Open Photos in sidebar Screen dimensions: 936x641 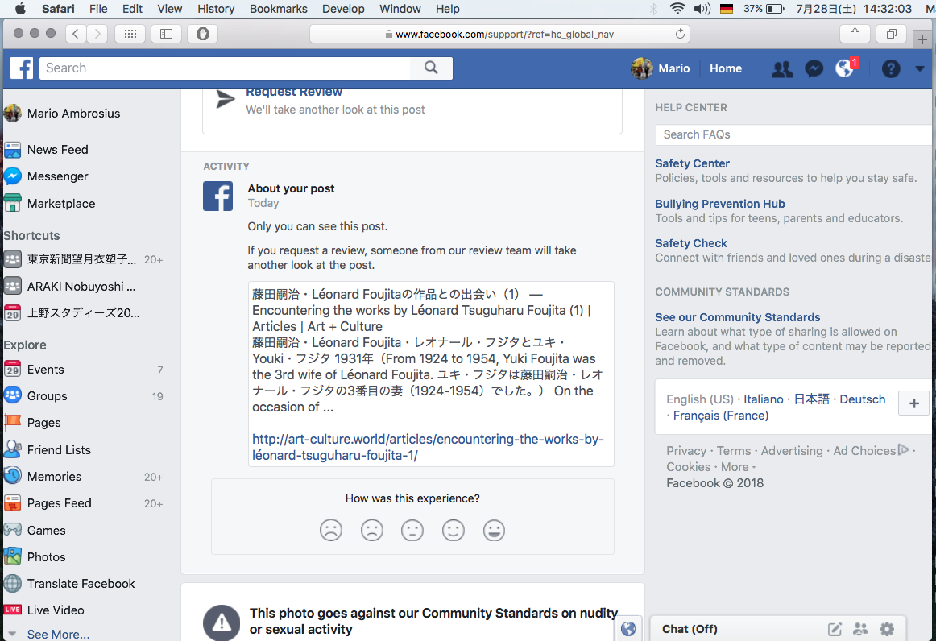point(47,557)
